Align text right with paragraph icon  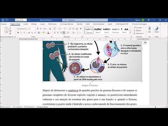[61, 33]
